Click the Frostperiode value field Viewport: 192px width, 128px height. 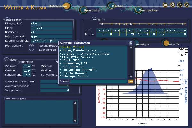pos(55,90)
